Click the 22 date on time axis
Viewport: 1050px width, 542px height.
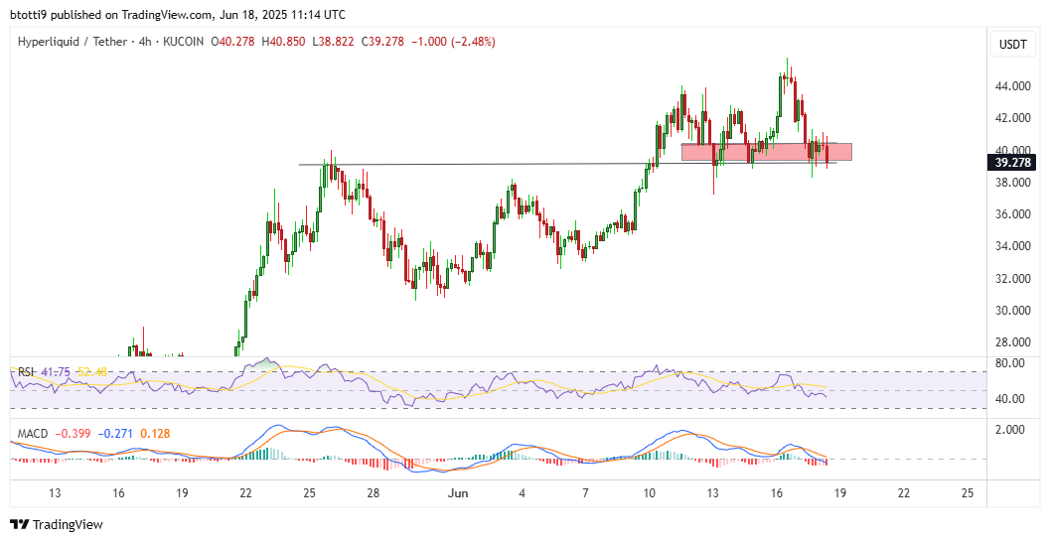click(x=245, y=493)
